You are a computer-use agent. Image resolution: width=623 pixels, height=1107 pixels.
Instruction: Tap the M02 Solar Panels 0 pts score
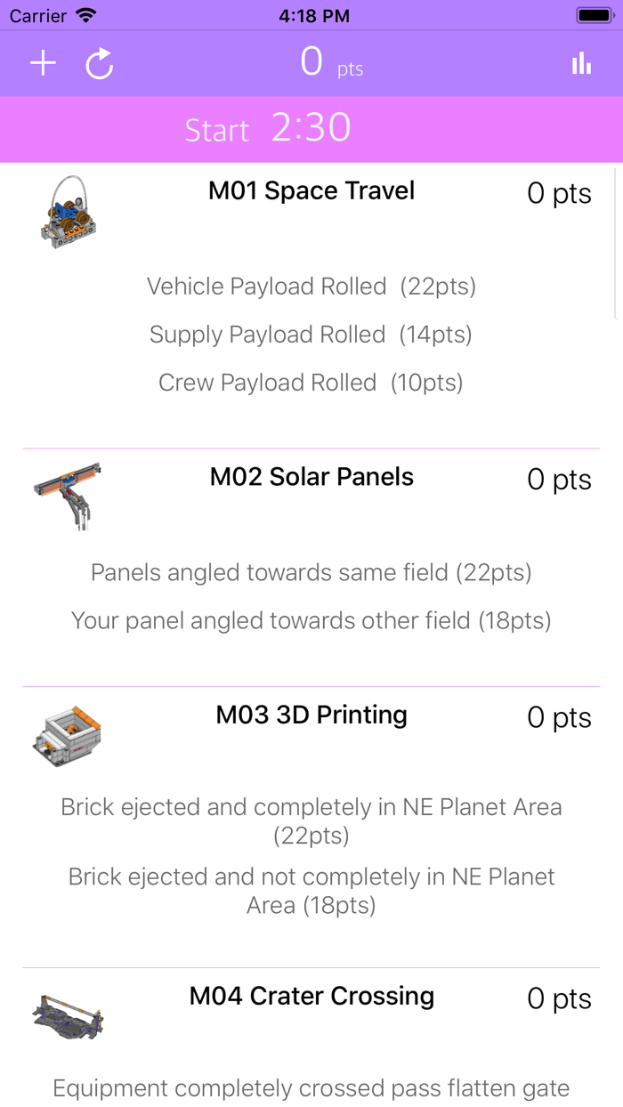pyautogui.click(x=559, y=479)
